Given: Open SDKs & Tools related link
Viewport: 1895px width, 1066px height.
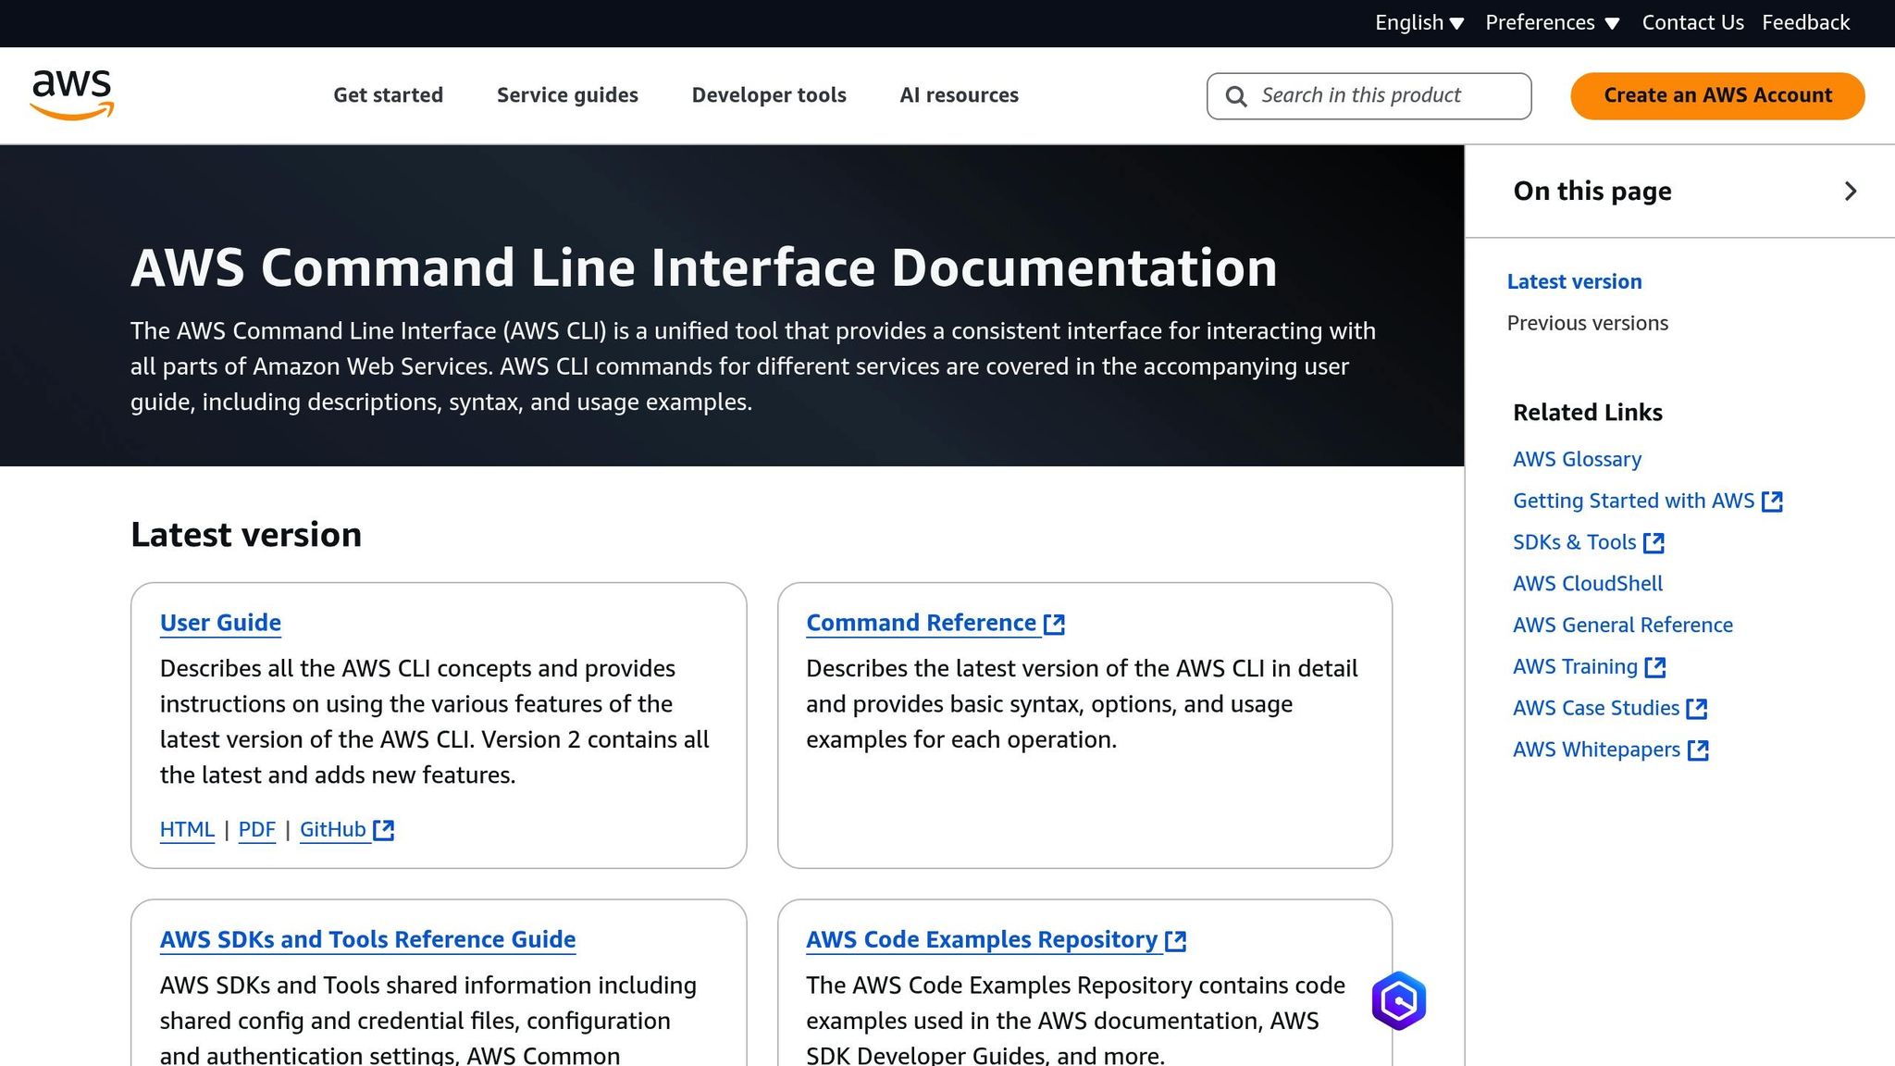Looking at the screenshot, I should [1574, 543].
